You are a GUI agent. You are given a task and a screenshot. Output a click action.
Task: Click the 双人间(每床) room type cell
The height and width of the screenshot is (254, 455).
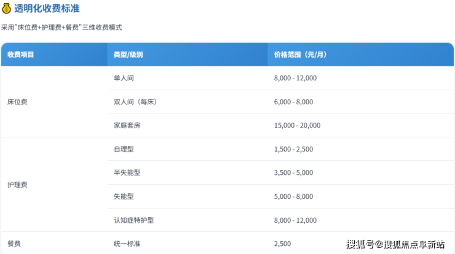point(136,102)
